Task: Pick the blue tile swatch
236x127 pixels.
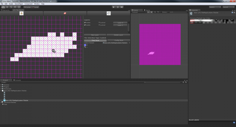Action: click(x=85, y=45)
